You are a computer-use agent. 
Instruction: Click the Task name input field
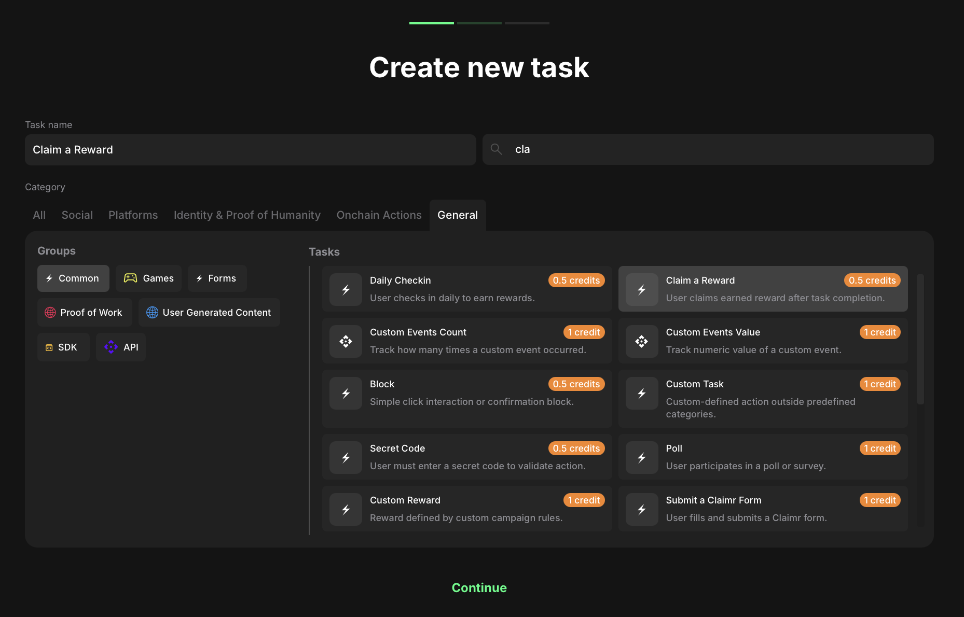250,150
